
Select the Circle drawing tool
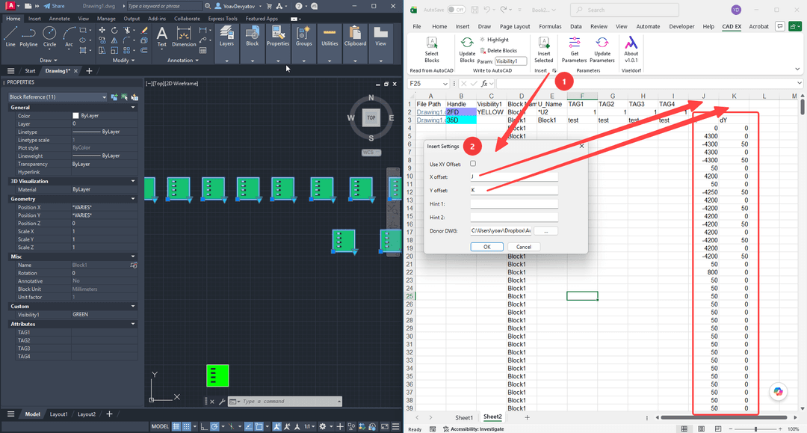coord(49,37)
